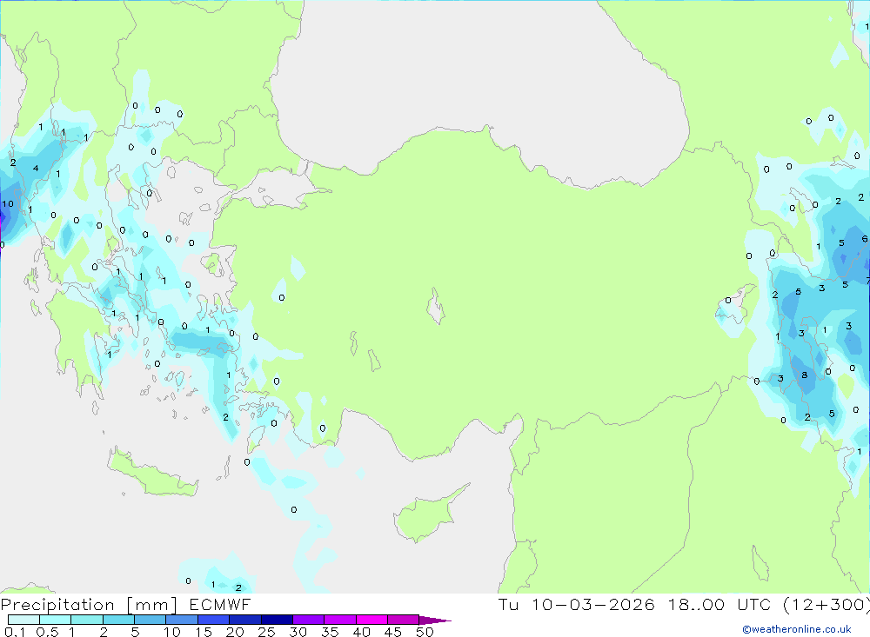The width and height of the screenshot is (870, 637).
Task: Click the "18..00 UTC" time text
Action: (719, 604)
